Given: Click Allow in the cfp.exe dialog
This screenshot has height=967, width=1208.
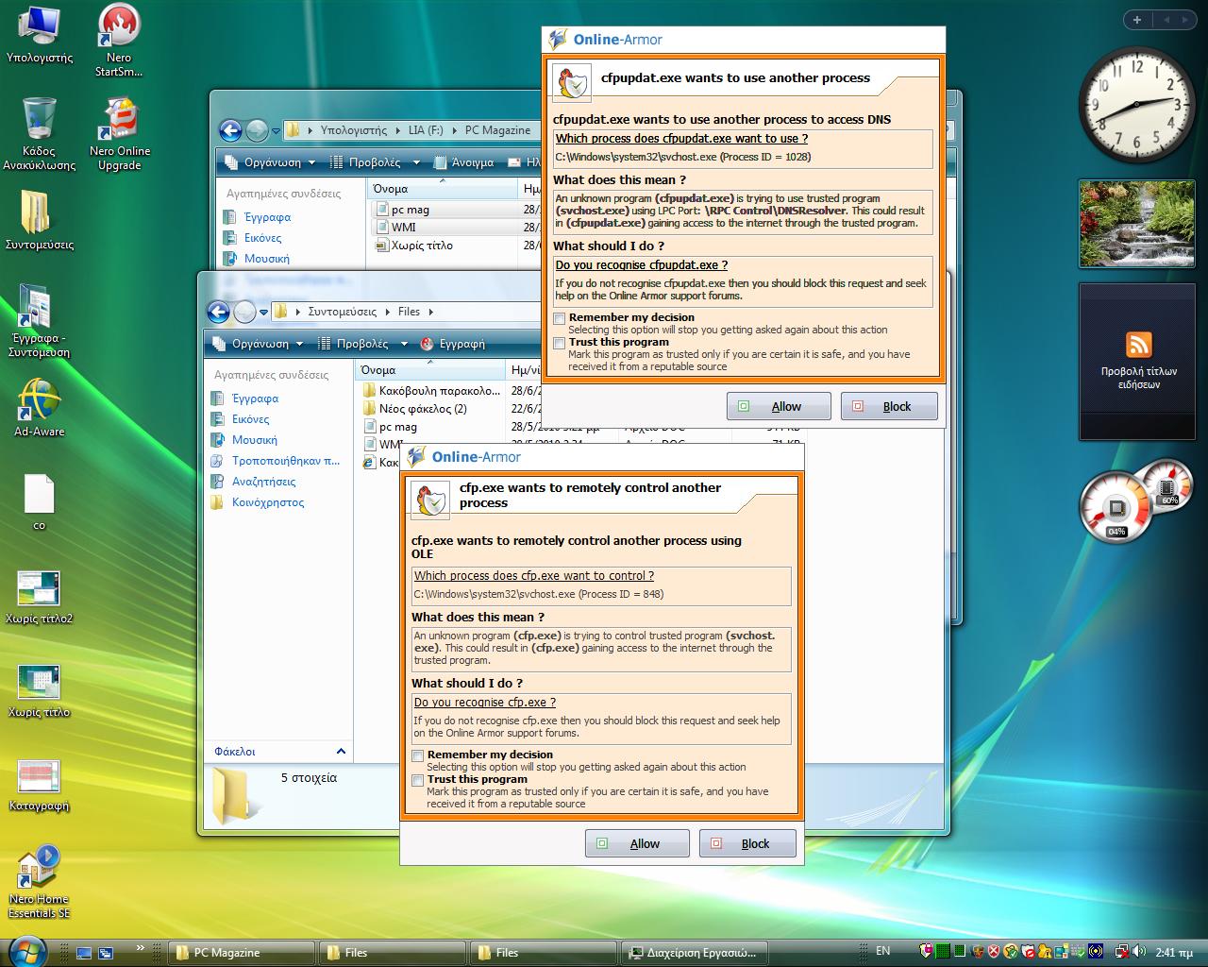Looking at the screenshot, I should 637,843.
